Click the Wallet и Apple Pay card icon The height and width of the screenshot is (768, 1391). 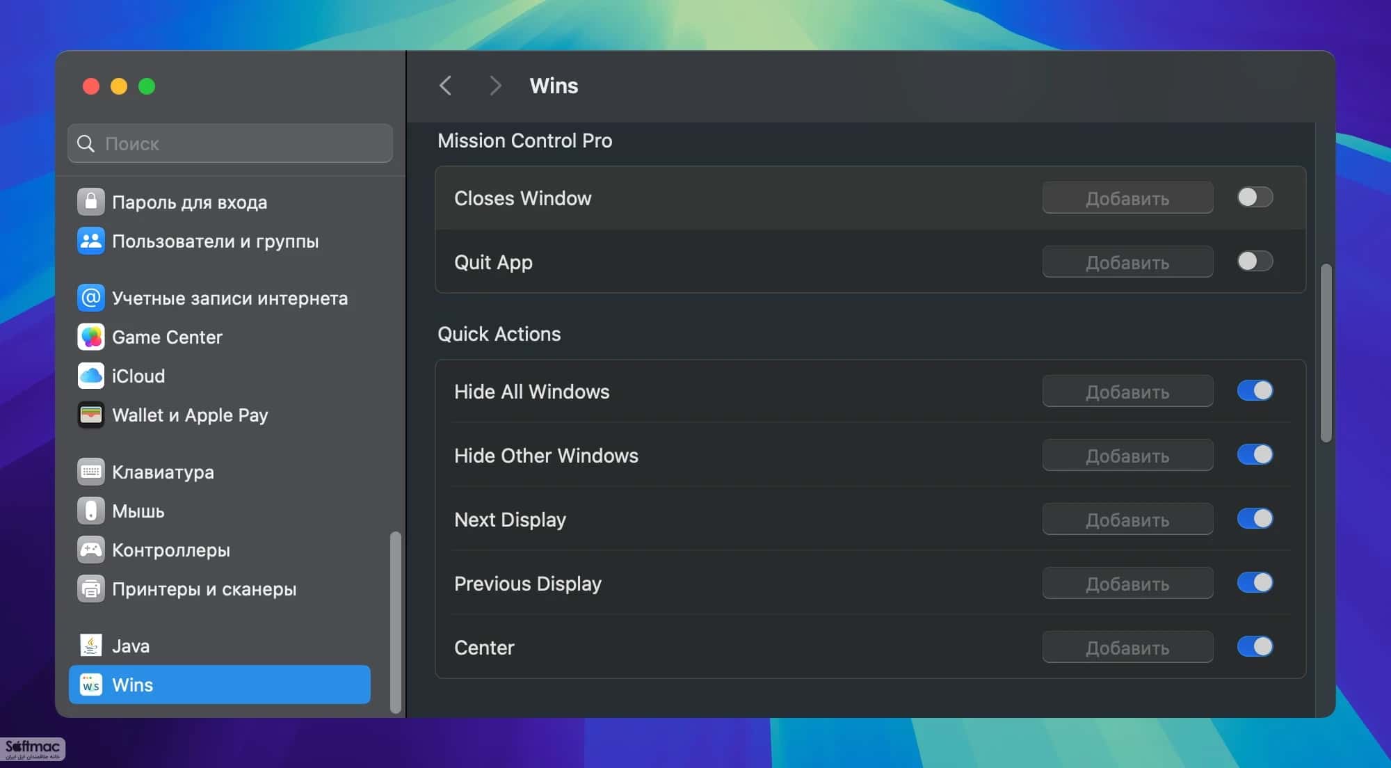point(90,415)
